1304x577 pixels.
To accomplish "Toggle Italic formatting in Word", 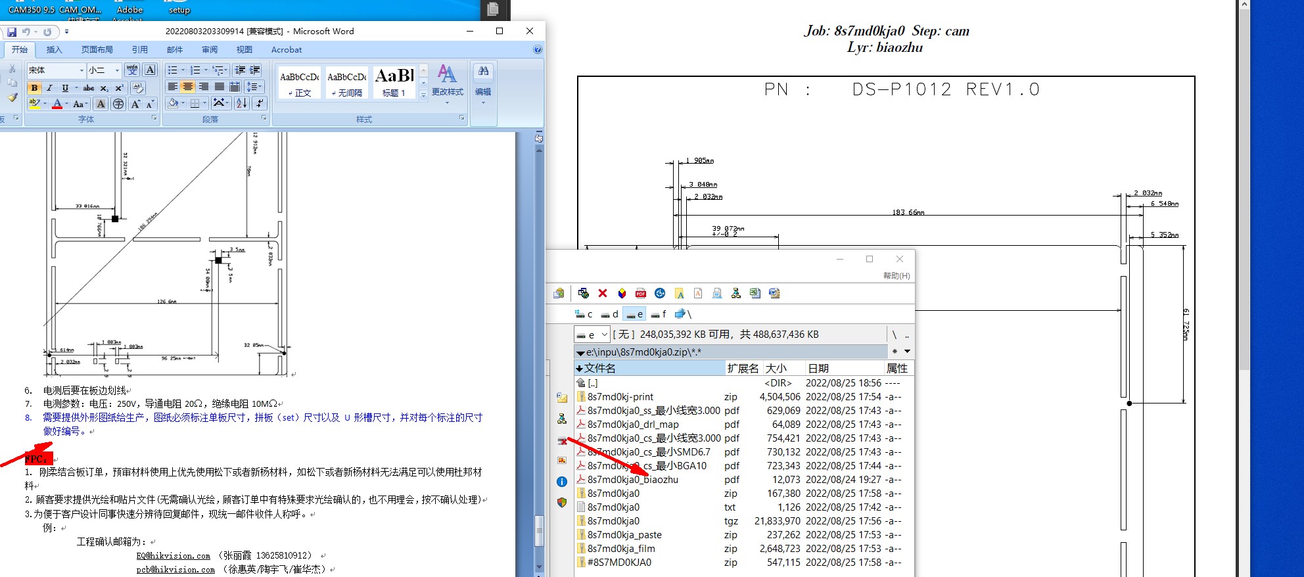I will point(49,87).
